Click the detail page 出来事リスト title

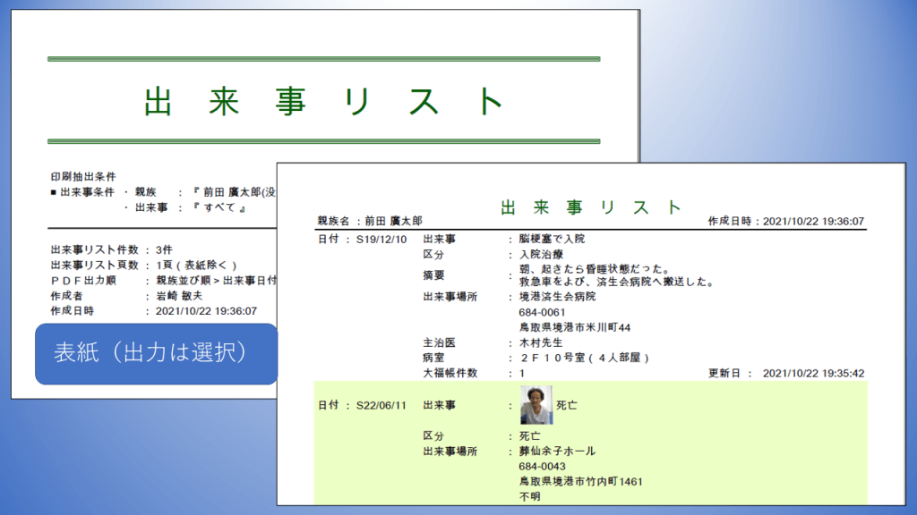click(x=591, y=207)
